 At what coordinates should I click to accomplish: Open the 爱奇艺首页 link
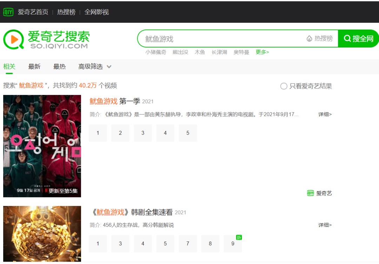coord(33,12)
